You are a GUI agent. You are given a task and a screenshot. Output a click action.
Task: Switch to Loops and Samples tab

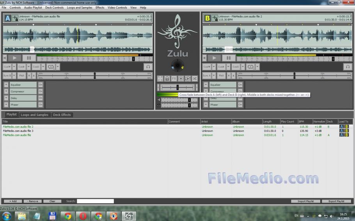pos(34,115)
